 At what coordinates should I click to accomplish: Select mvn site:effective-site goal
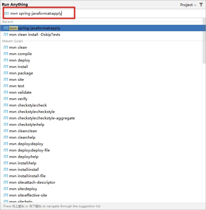(x=101, y=195)
